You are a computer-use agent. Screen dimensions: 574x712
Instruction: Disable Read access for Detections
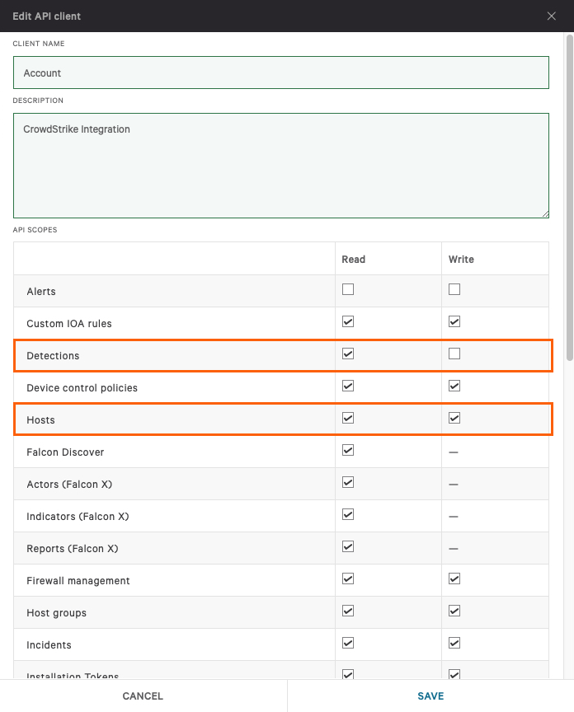347,354
